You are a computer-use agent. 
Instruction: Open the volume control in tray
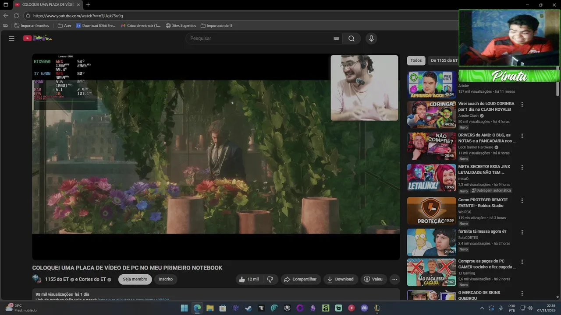point(530,308)
